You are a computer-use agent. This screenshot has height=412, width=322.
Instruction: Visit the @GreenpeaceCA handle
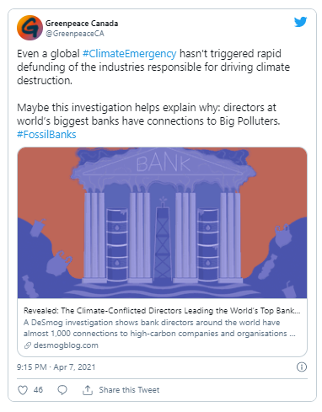coord(75,34)
